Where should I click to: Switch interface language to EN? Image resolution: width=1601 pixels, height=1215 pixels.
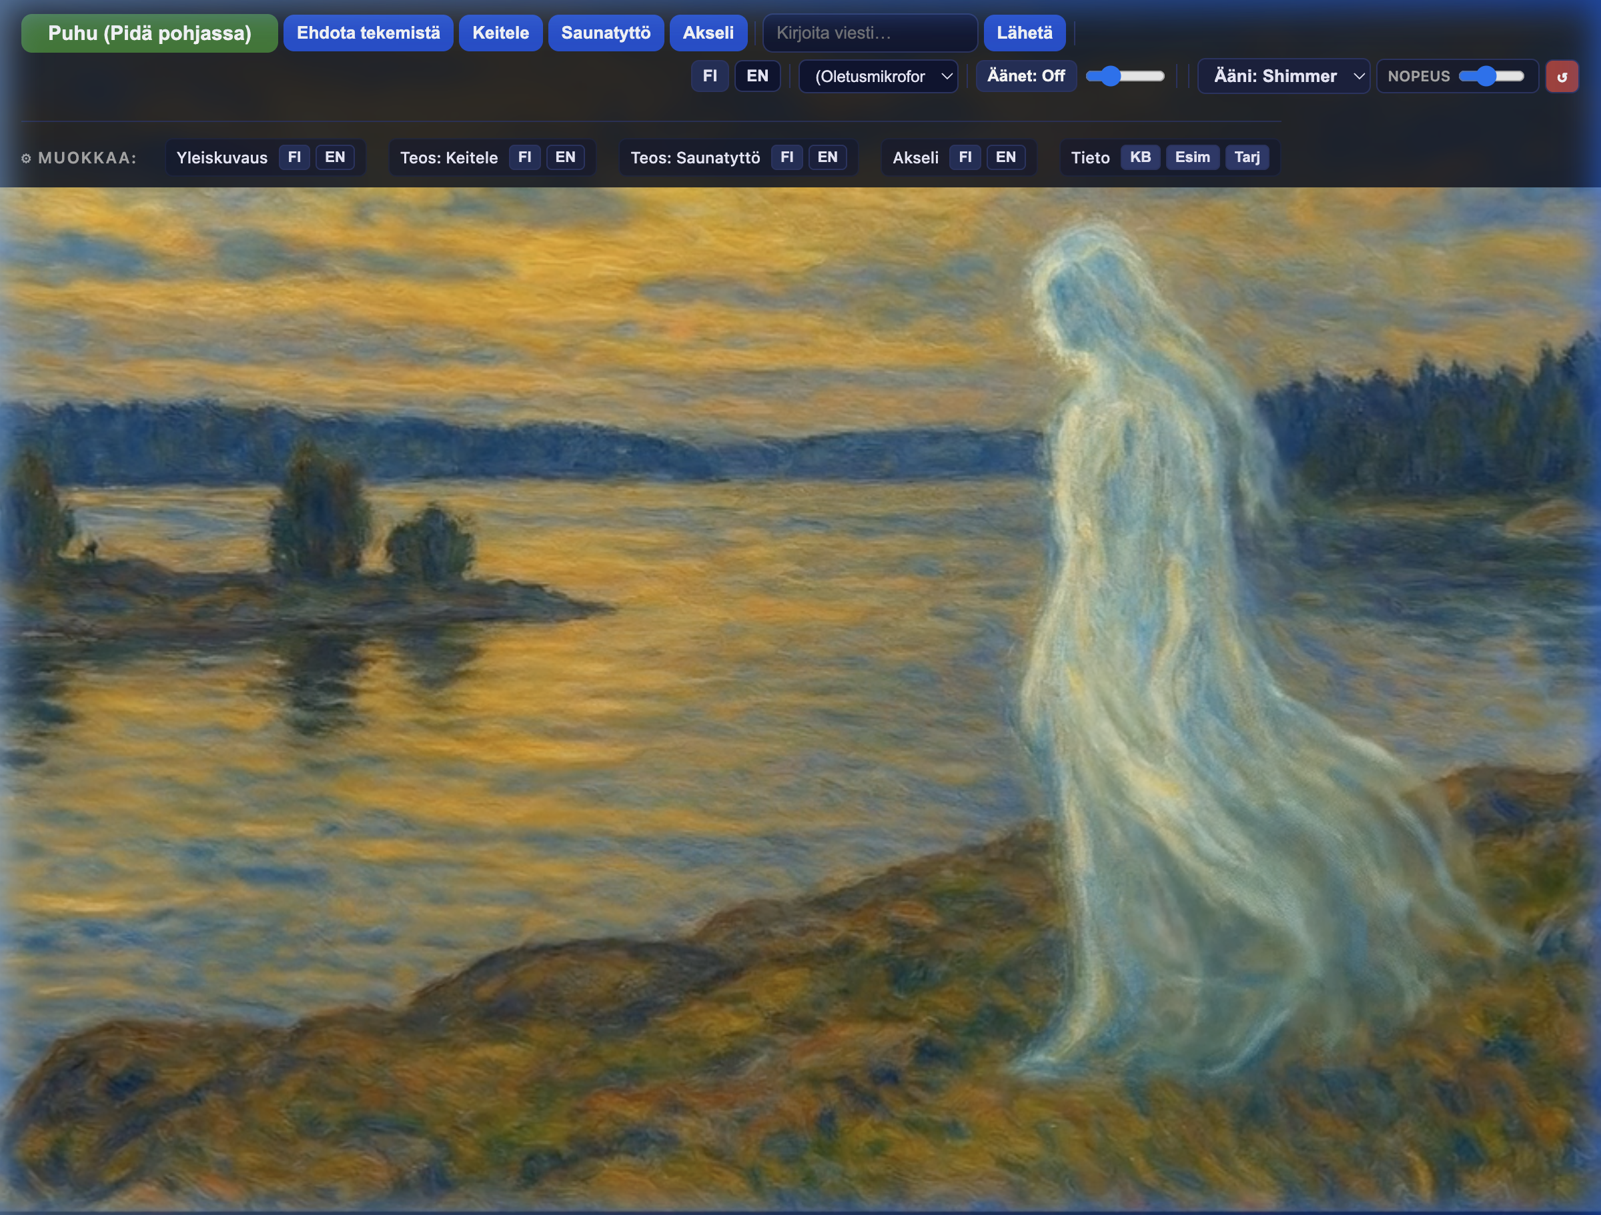tap(757, 76)
